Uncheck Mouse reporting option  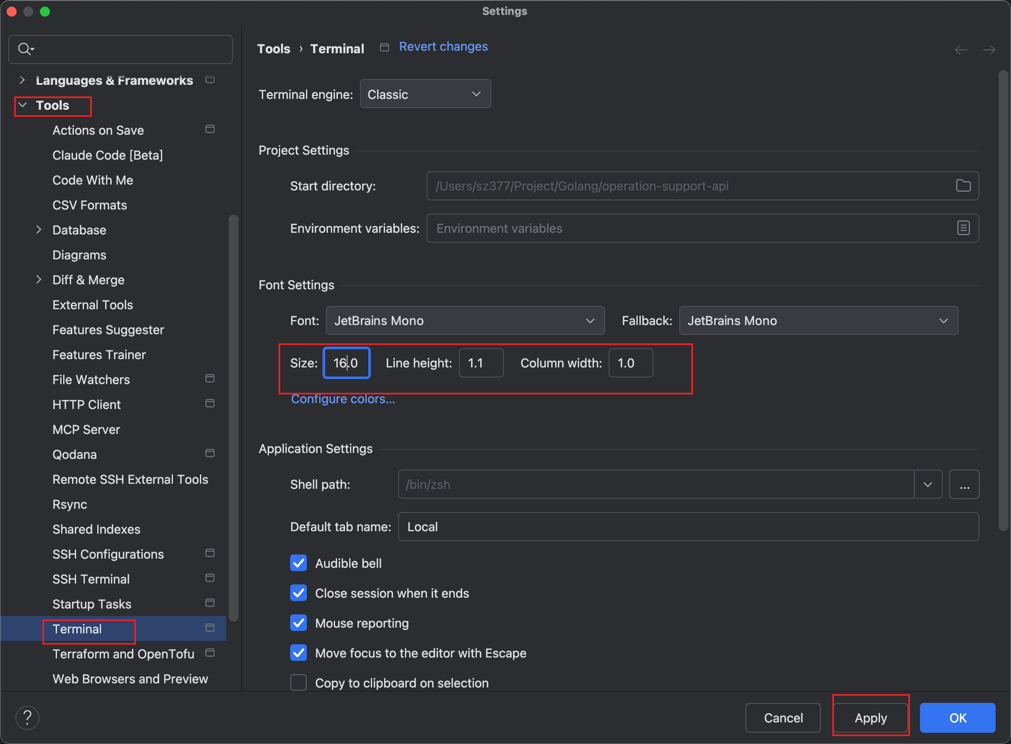click(298, 623)
